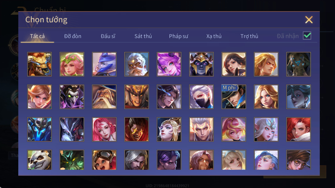Pick the goggles-wearing pilot girl hero
Image resolution: width=335 pixels, height=188 pixels.
point(104,160)
